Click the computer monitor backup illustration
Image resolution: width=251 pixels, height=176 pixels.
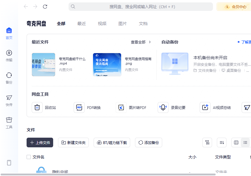pos(175,64)
